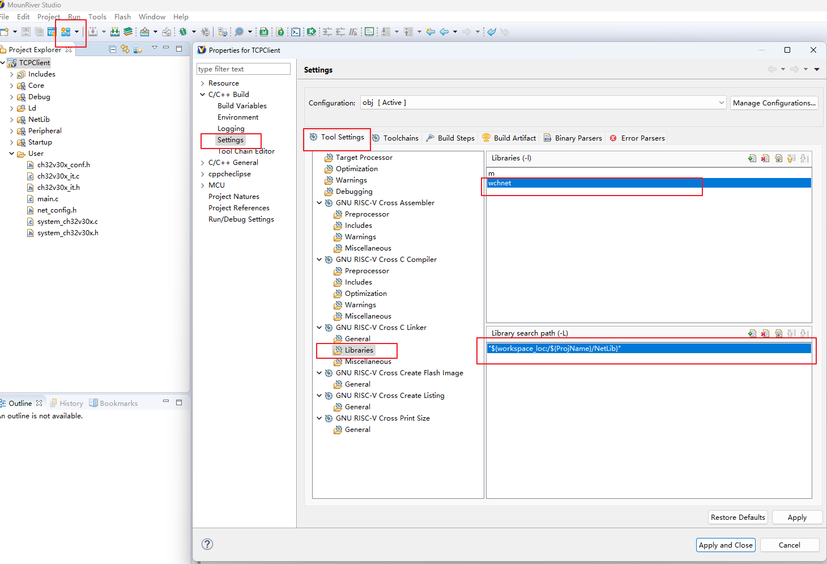The image size is (827, 564).
Task: Click Back arrow in Settings page header
Action: pos(772,69)
